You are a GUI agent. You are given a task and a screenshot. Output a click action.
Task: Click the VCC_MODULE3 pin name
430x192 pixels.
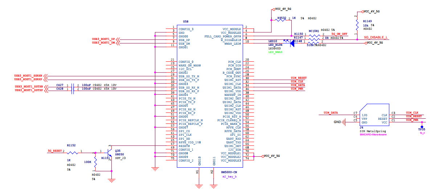point(231,160)
